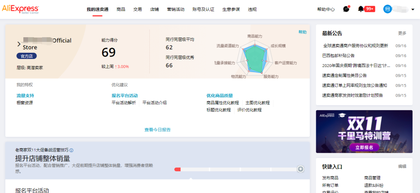
Task: Open 商品属性优化教程
Action: [x=222, y=103]
